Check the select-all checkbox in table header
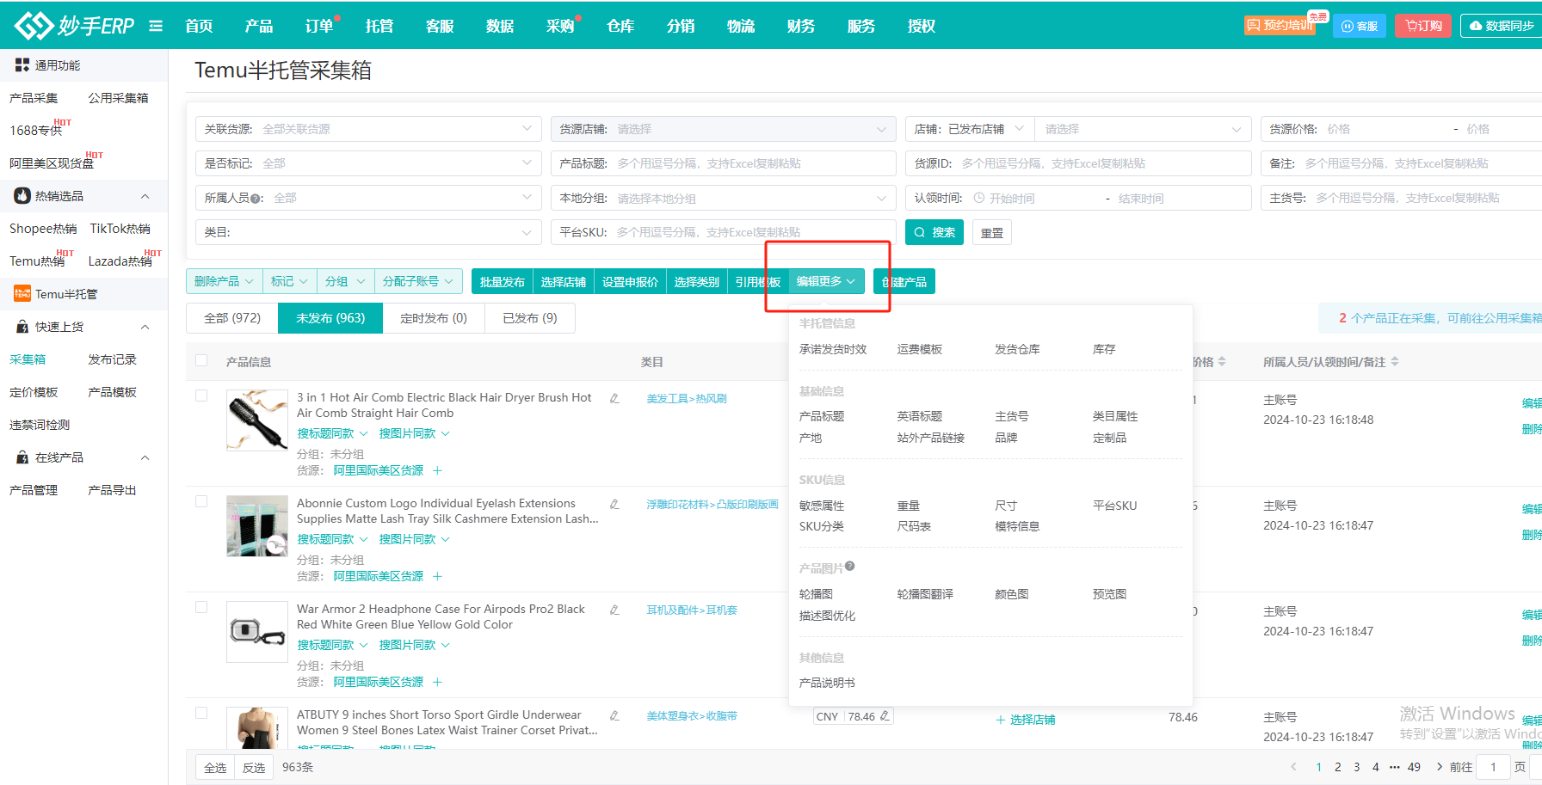 coord(201,361)
